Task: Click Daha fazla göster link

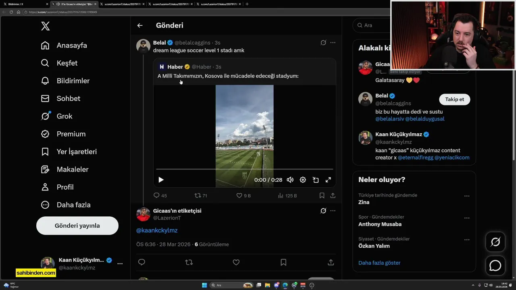Action: [x=379, y=263]
